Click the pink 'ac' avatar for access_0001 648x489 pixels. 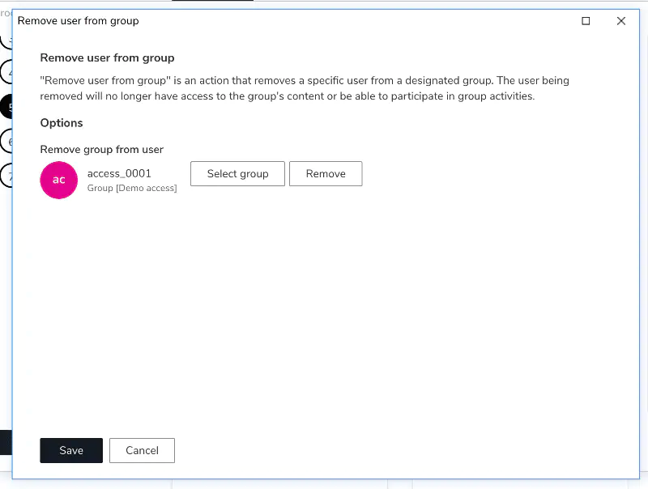click(58, 180)
